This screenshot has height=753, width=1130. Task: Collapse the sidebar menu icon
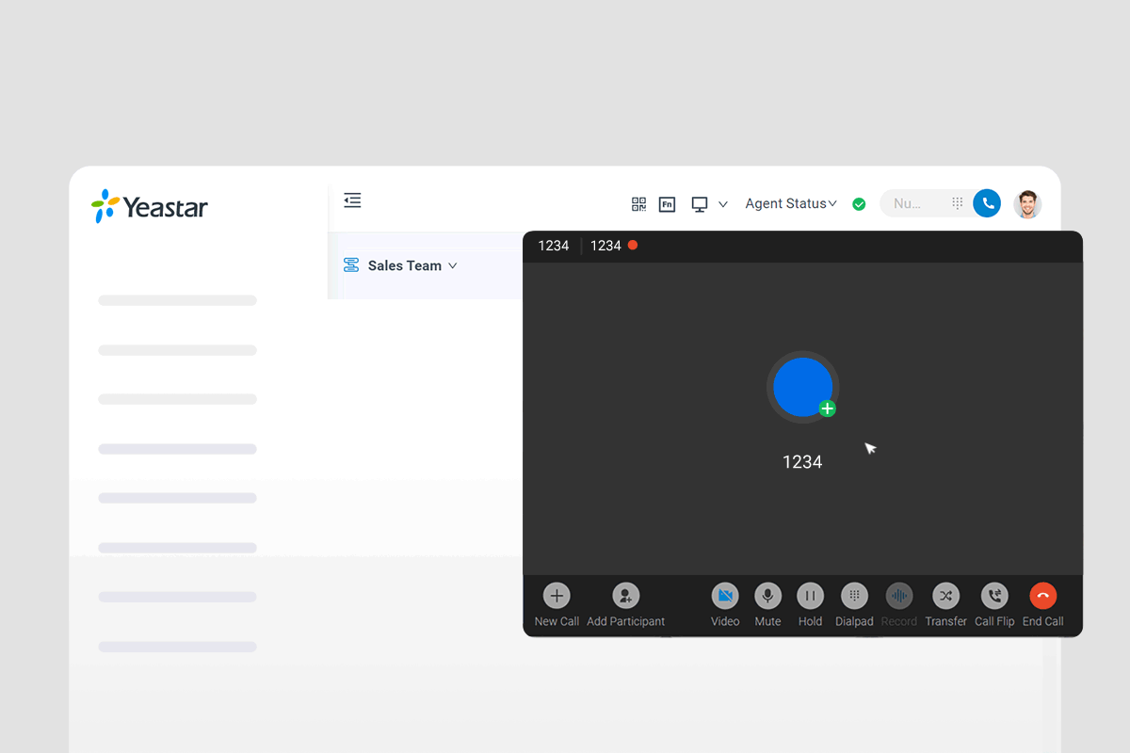click(x=352, y=200)
